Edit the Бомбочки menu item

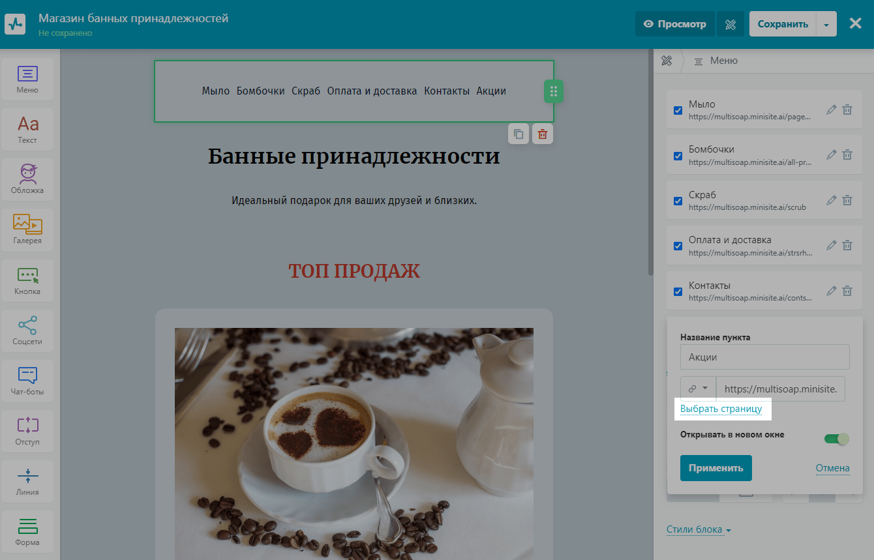point(831,155)
